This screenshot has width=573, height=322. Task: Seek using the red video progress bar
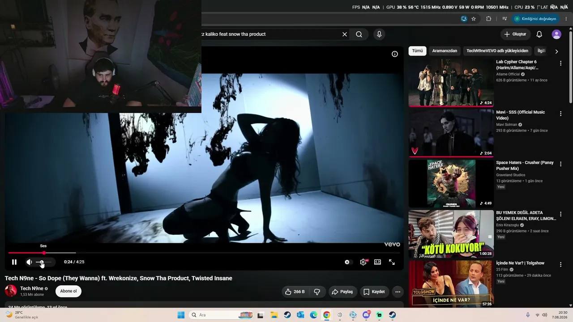[204, 253]
